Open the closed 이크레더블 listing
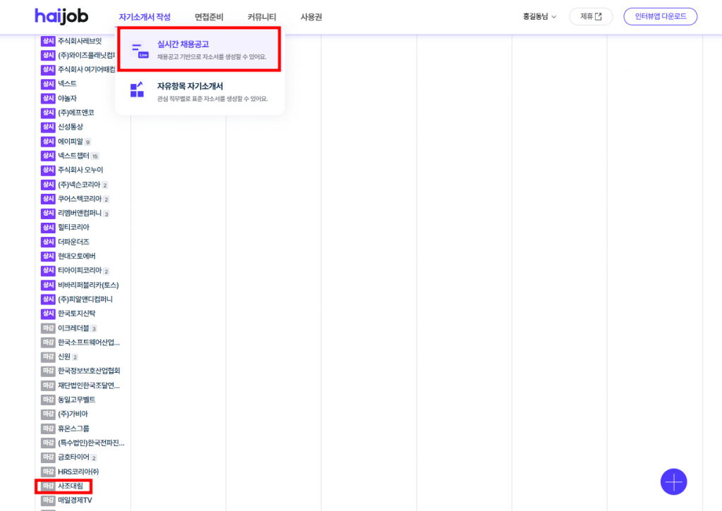 (73, 328)
